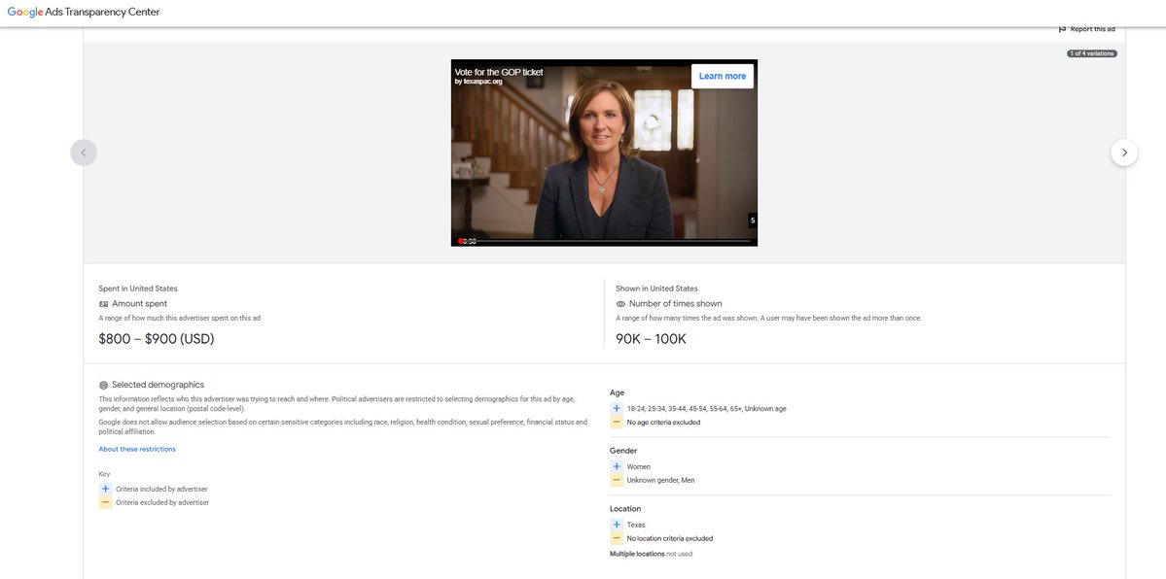
Task: Click the plus icon next to age ranges 18-24
Action: point(617,409)
